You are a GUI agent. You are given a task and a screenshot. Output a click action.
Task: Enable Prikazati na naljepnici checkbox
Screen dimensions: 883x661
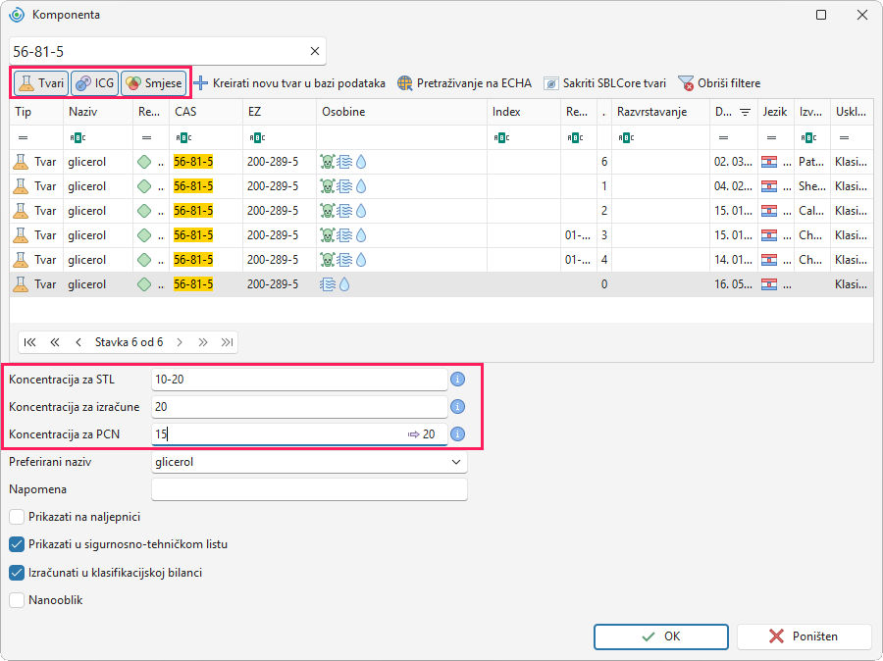(17, 517)
